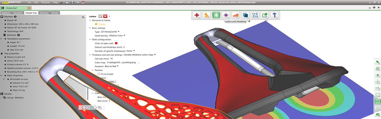Click the orange wrench repair icon
Viewport: 381px width, 119px height.
[x=206, y=15]
